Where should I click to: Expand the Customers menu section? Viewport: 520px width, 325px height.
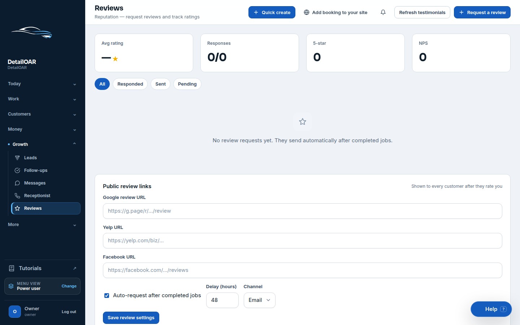coord(42,114)
